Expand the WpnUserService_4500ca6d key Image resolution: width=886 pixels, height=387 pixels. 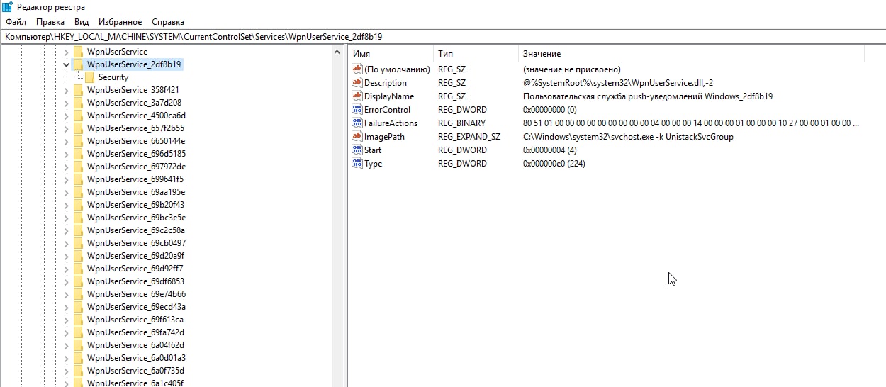coord(66,116)
